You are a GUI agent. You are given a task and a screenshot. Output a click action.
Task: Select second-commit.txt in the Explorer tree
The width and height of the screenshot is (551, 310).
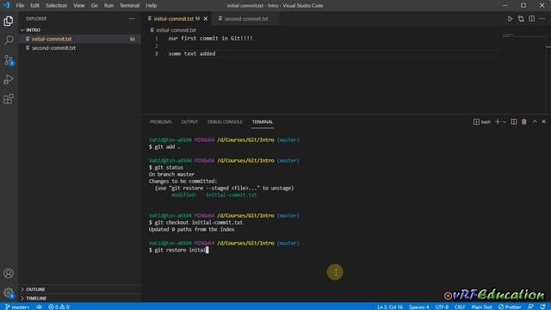point(80,48)
